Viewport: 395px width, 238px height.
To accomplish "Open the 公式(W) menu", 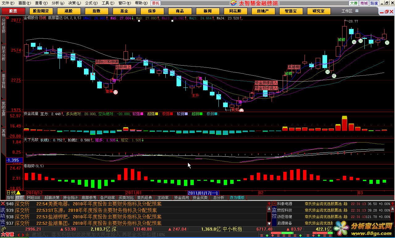I will (91, 3).
